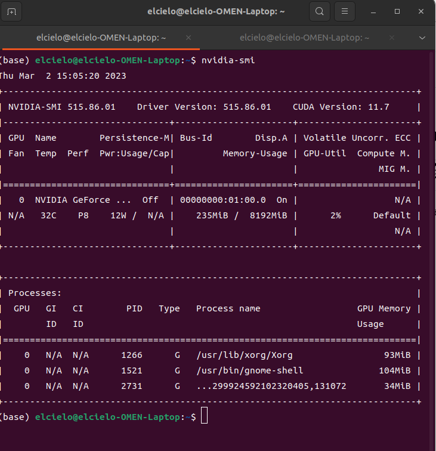Select the first active terminal tab

(101, 38)
